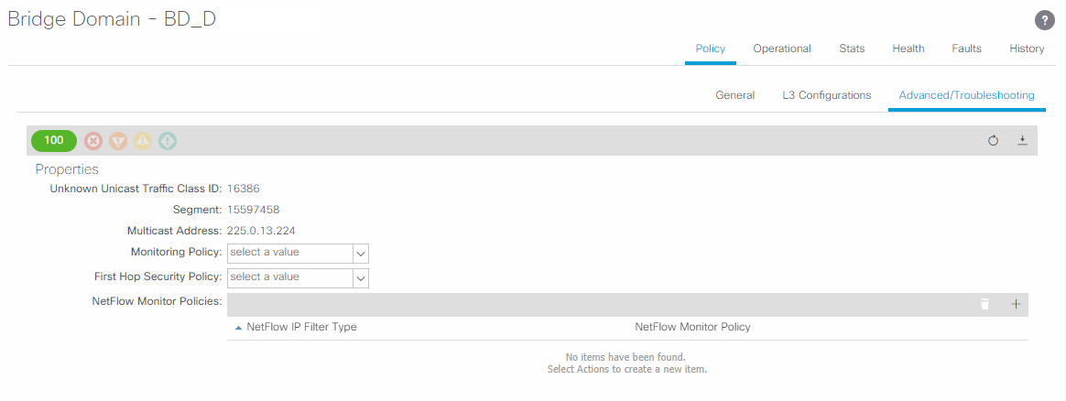Click the yellow minor fault icon

click(x=143, y=141)
